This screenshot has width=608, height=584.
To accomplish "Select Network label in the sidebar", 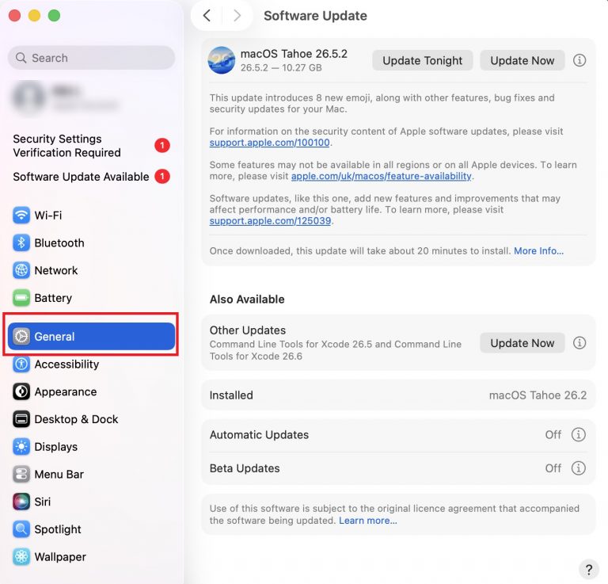I will pos(56,270).
